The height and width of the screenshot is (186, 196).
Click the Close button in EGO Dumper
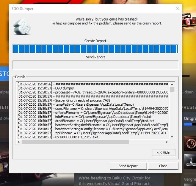tap(163, 166)
